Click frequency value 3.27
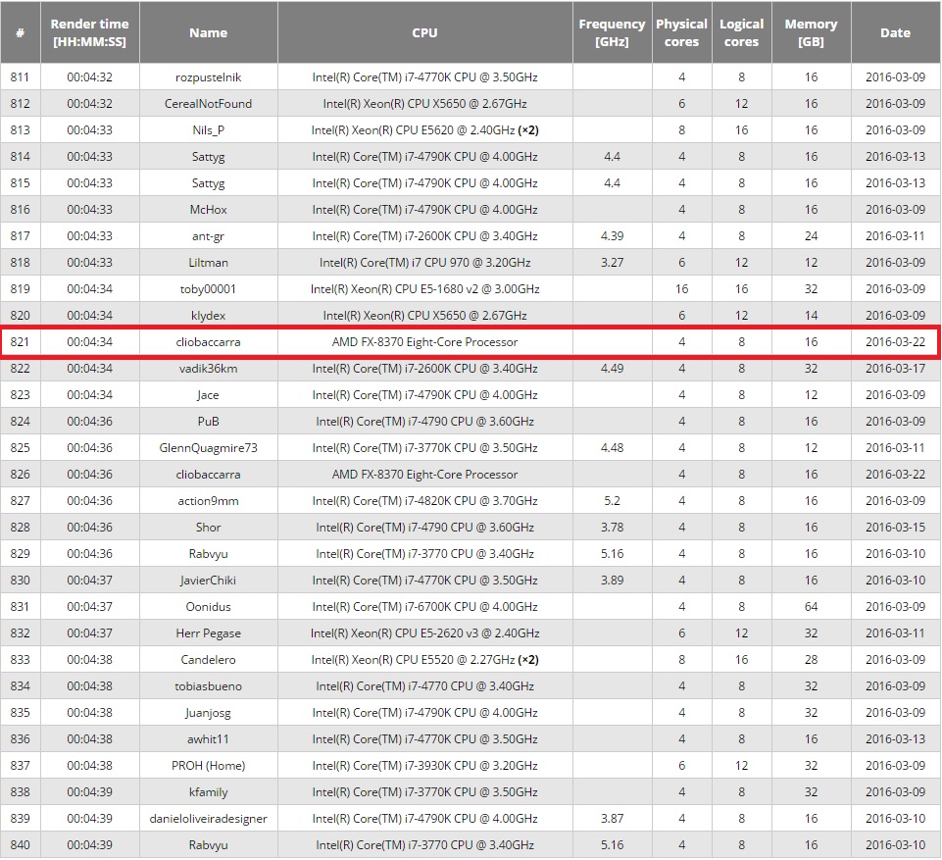Viewport: 942px width, 860px height. 612,262
